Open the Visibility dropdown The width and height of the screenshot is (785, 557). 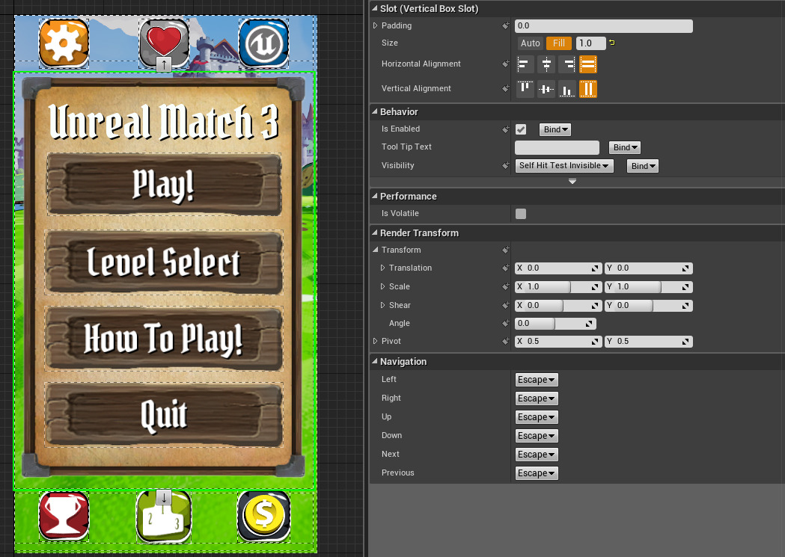coord(565,166)
